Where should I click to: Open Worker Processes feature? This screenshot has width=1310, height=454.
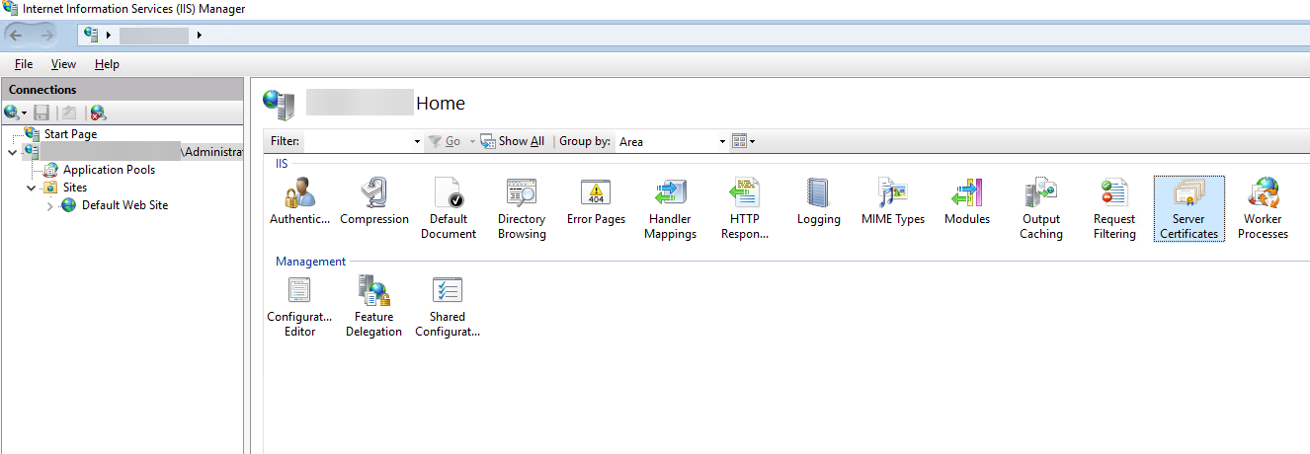coord(1263,209)
